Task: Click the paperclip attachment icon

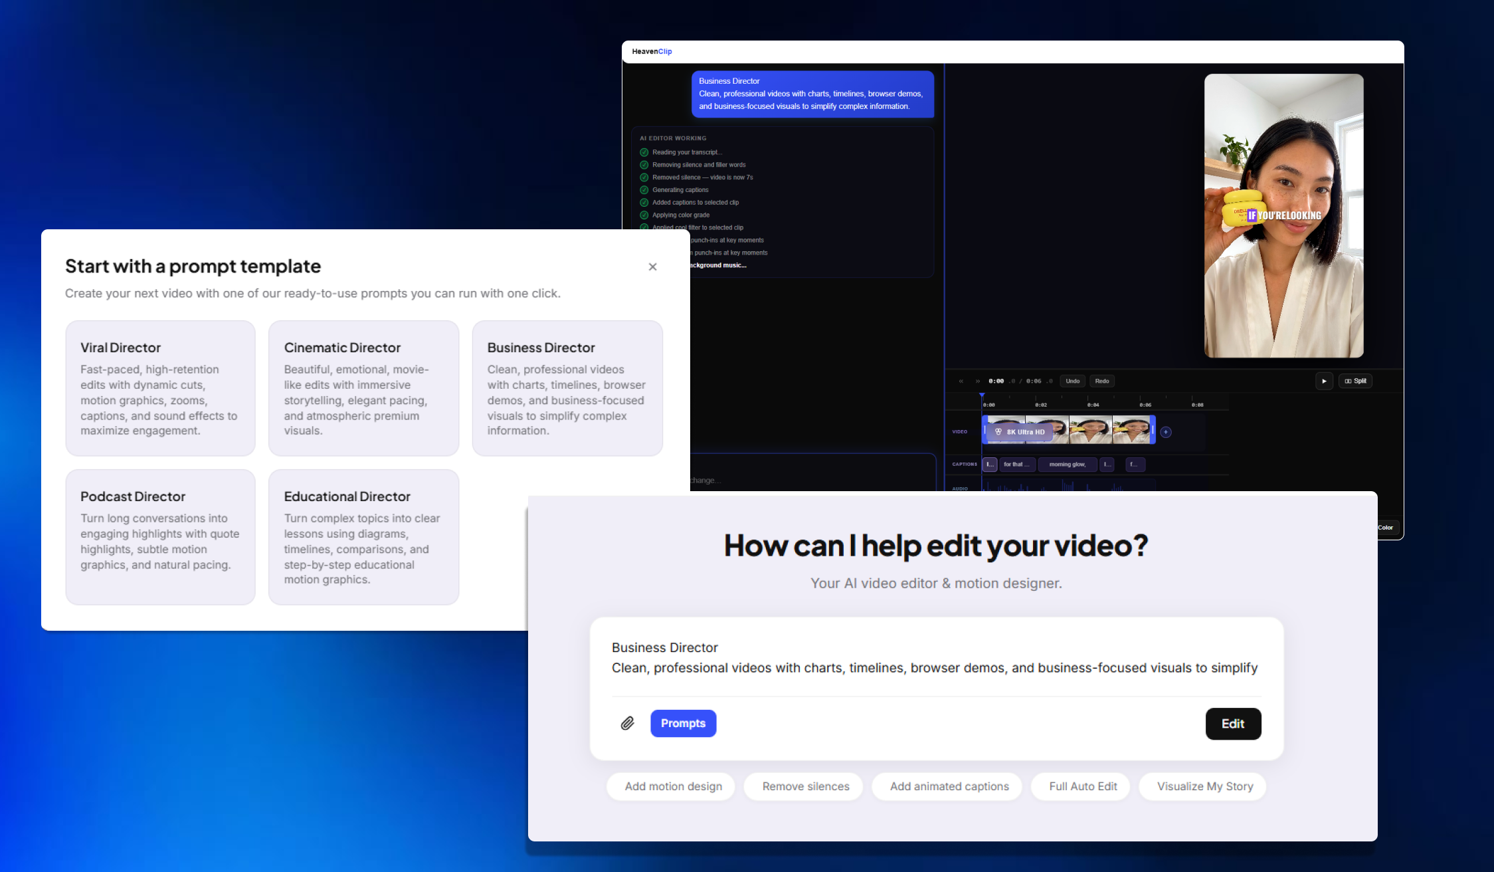Action: (627, 723)
